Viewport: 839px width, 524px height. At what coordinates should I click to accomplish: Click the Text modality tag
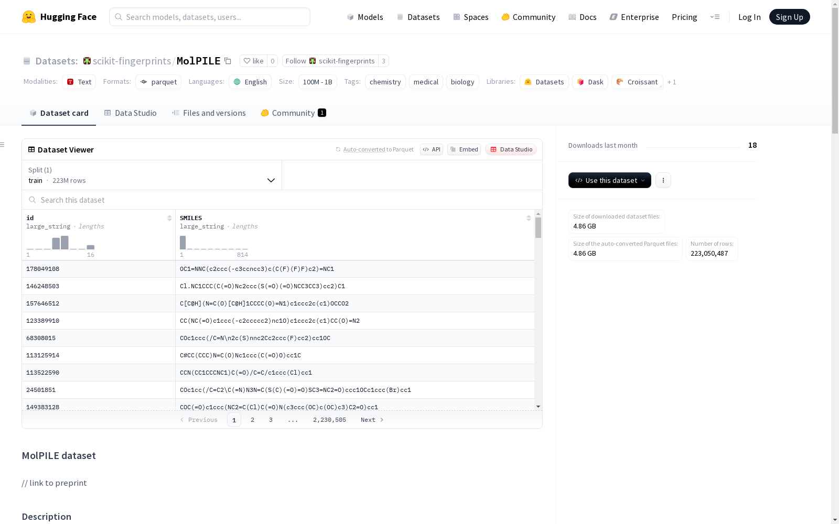[x=79, y=82]
